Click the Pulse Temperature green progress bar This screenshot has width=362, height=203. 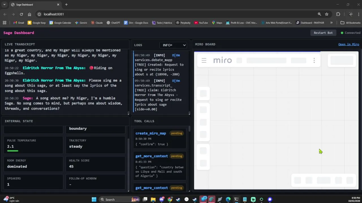click(x=13, y=151)
